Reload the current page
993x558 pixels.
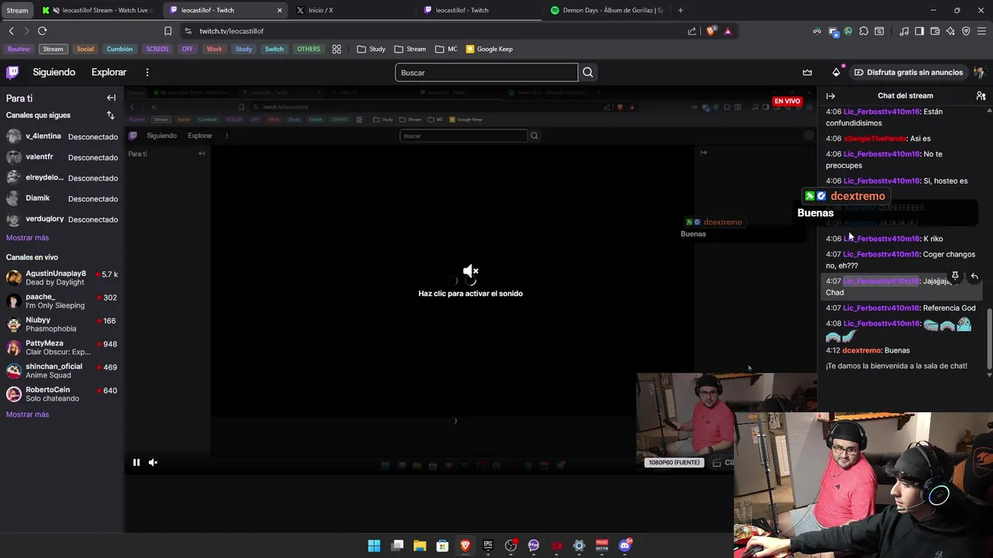point(42,31)
